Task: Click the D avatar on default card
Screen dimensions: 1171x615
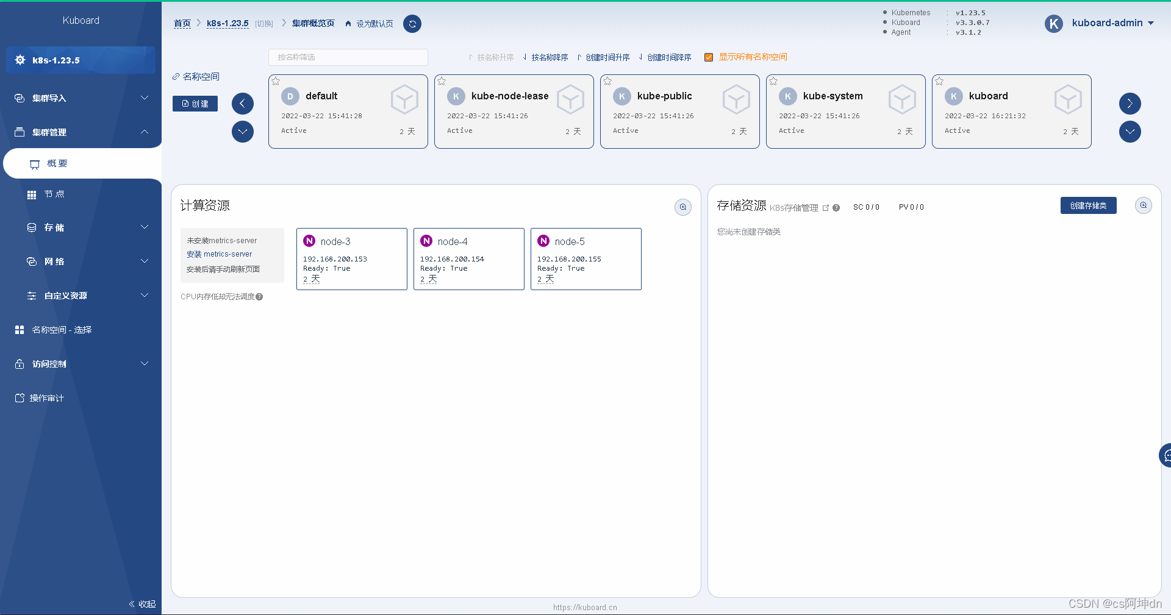Action: [290, 96]
